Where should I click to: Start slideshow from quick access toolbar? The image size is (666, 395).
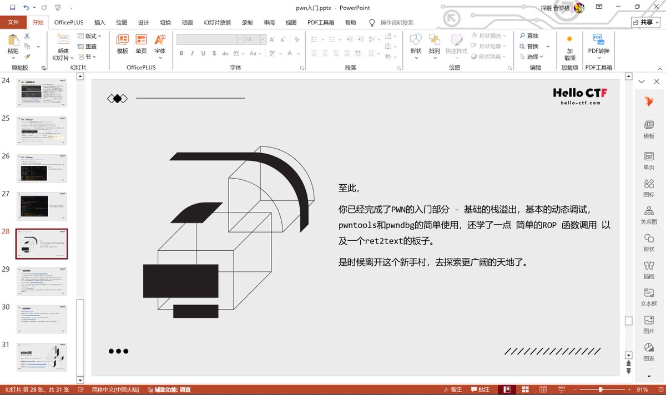[58, 8]
